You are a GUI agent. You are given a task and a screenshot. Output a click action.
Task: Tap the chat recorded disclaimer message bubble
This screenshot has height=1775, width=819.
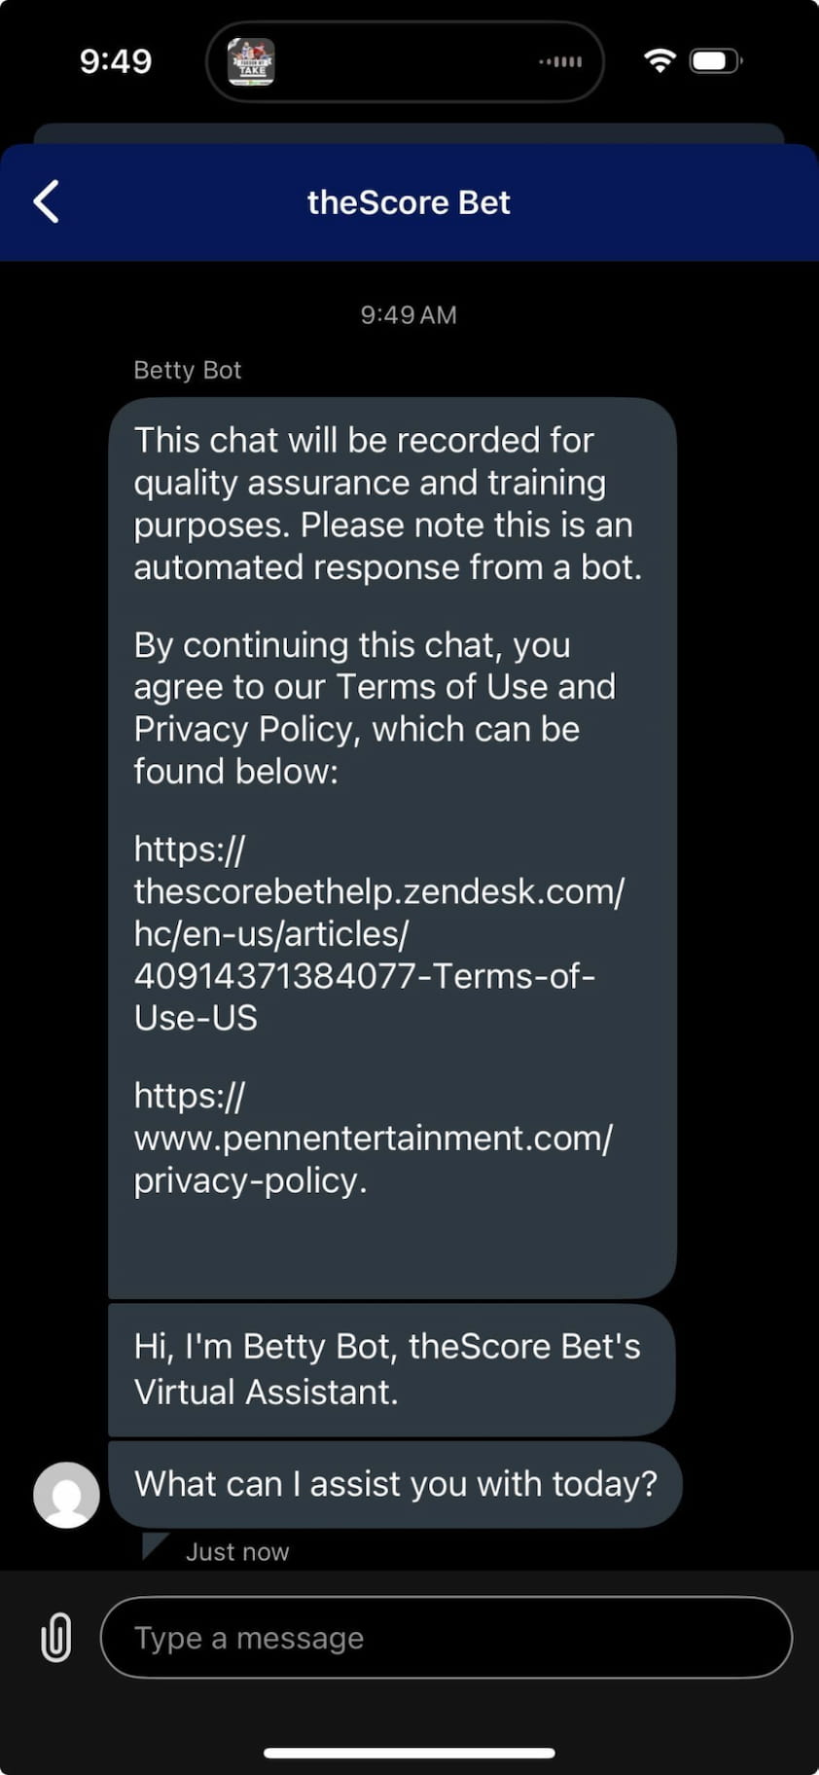pos(387,504)
